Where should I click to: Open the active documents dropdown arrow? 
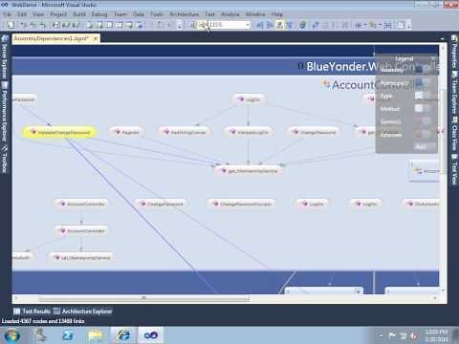click(442, 39)
